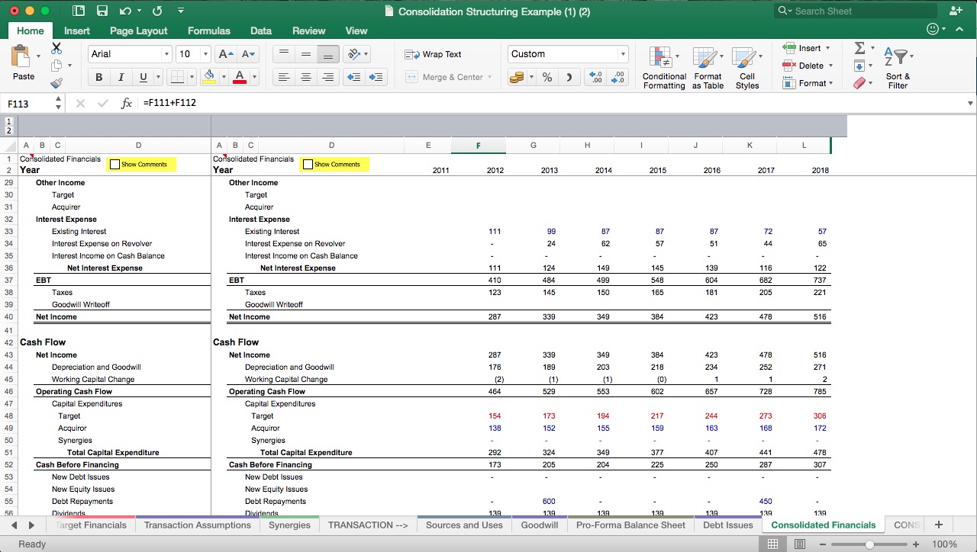Switch to the Formulas ribbon tab
The width and height of the screenshot is (977, 552).
(208, 31)
